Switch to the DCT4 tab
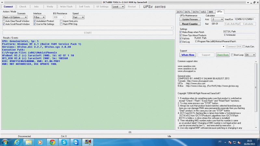 click(196, 12)
